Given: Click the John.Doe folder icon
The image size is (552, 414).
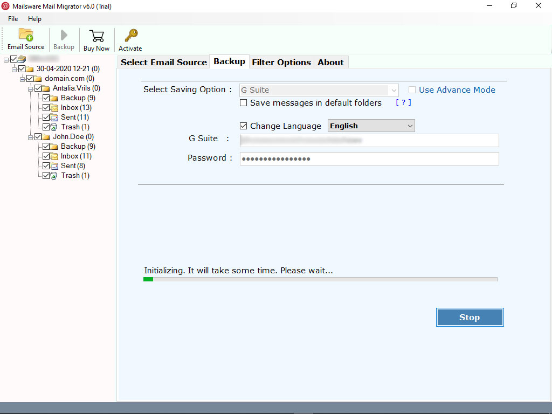Looking at the screenshot, I should [46, 136].
